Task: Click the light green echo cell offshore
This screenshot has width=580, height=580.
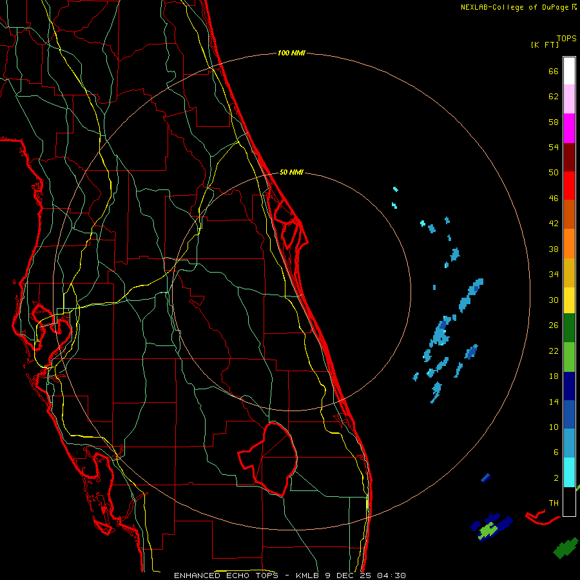Action: [488, 531]
